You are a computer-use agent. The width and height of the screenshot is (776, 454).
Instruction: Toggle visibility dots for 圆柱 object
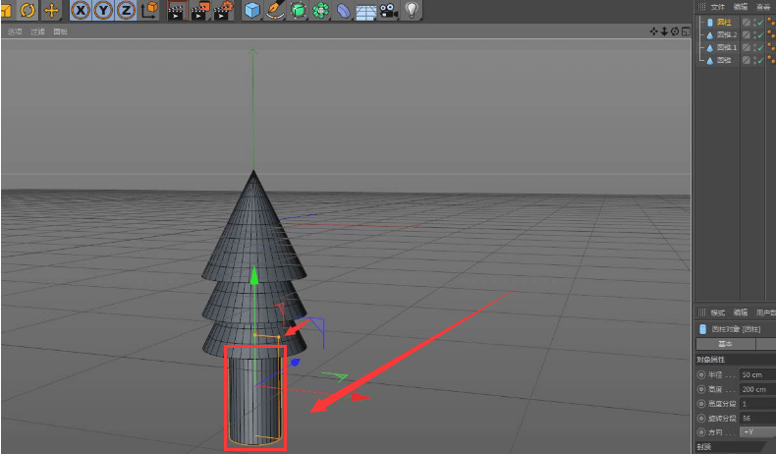[754, 23]
